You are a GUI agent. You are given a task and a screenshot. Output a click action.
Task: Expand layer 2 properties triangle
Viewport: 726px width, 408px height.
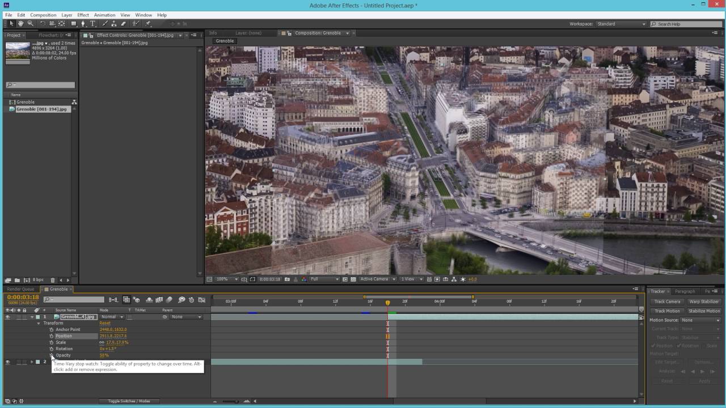click(x=32, y=362)
